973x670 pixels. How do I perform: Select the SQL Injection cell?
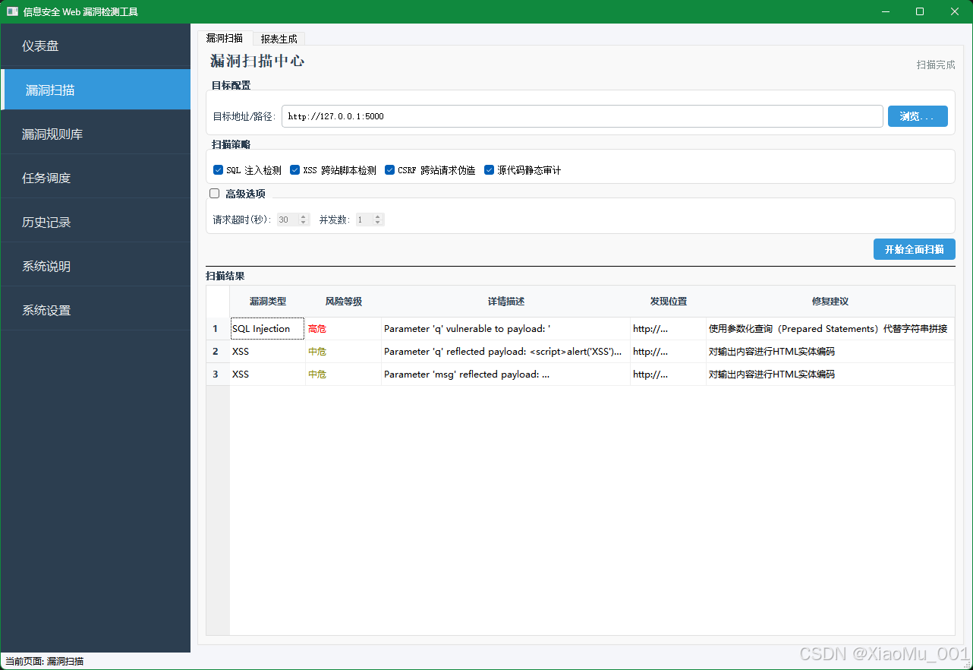(267, 329)
